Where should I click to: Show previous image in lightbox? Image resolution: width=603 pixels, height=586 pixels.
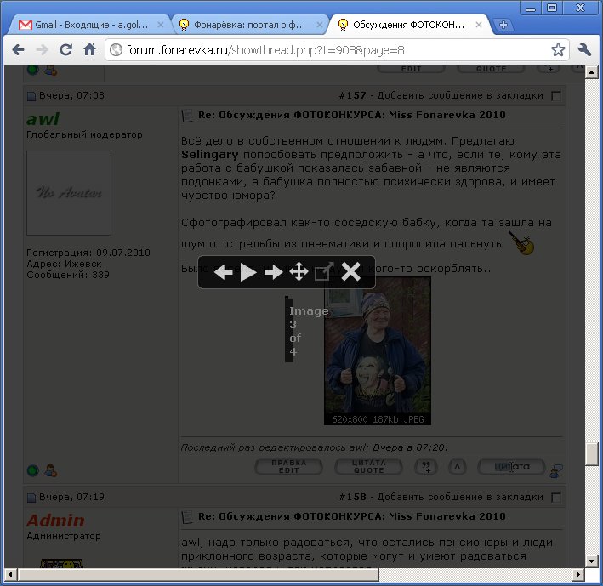tap(223, 272)
